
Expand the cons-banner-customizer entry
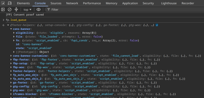click(x=11, y=56)
